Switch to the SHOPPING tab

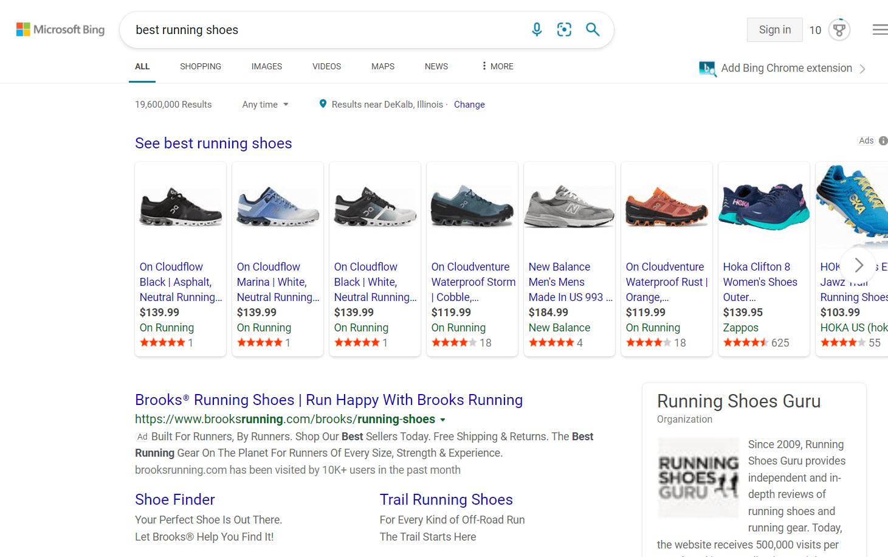coord(201,66)
